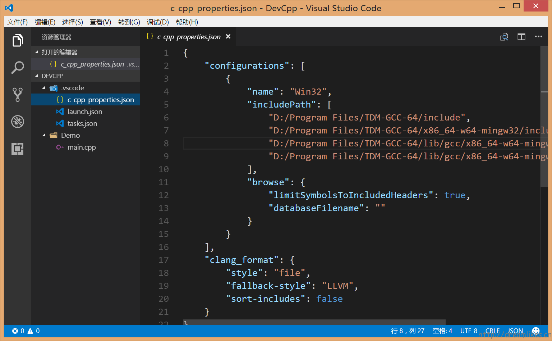Open the 查看(V) menu
Screen dimensions: 552x341
(100, 22)
